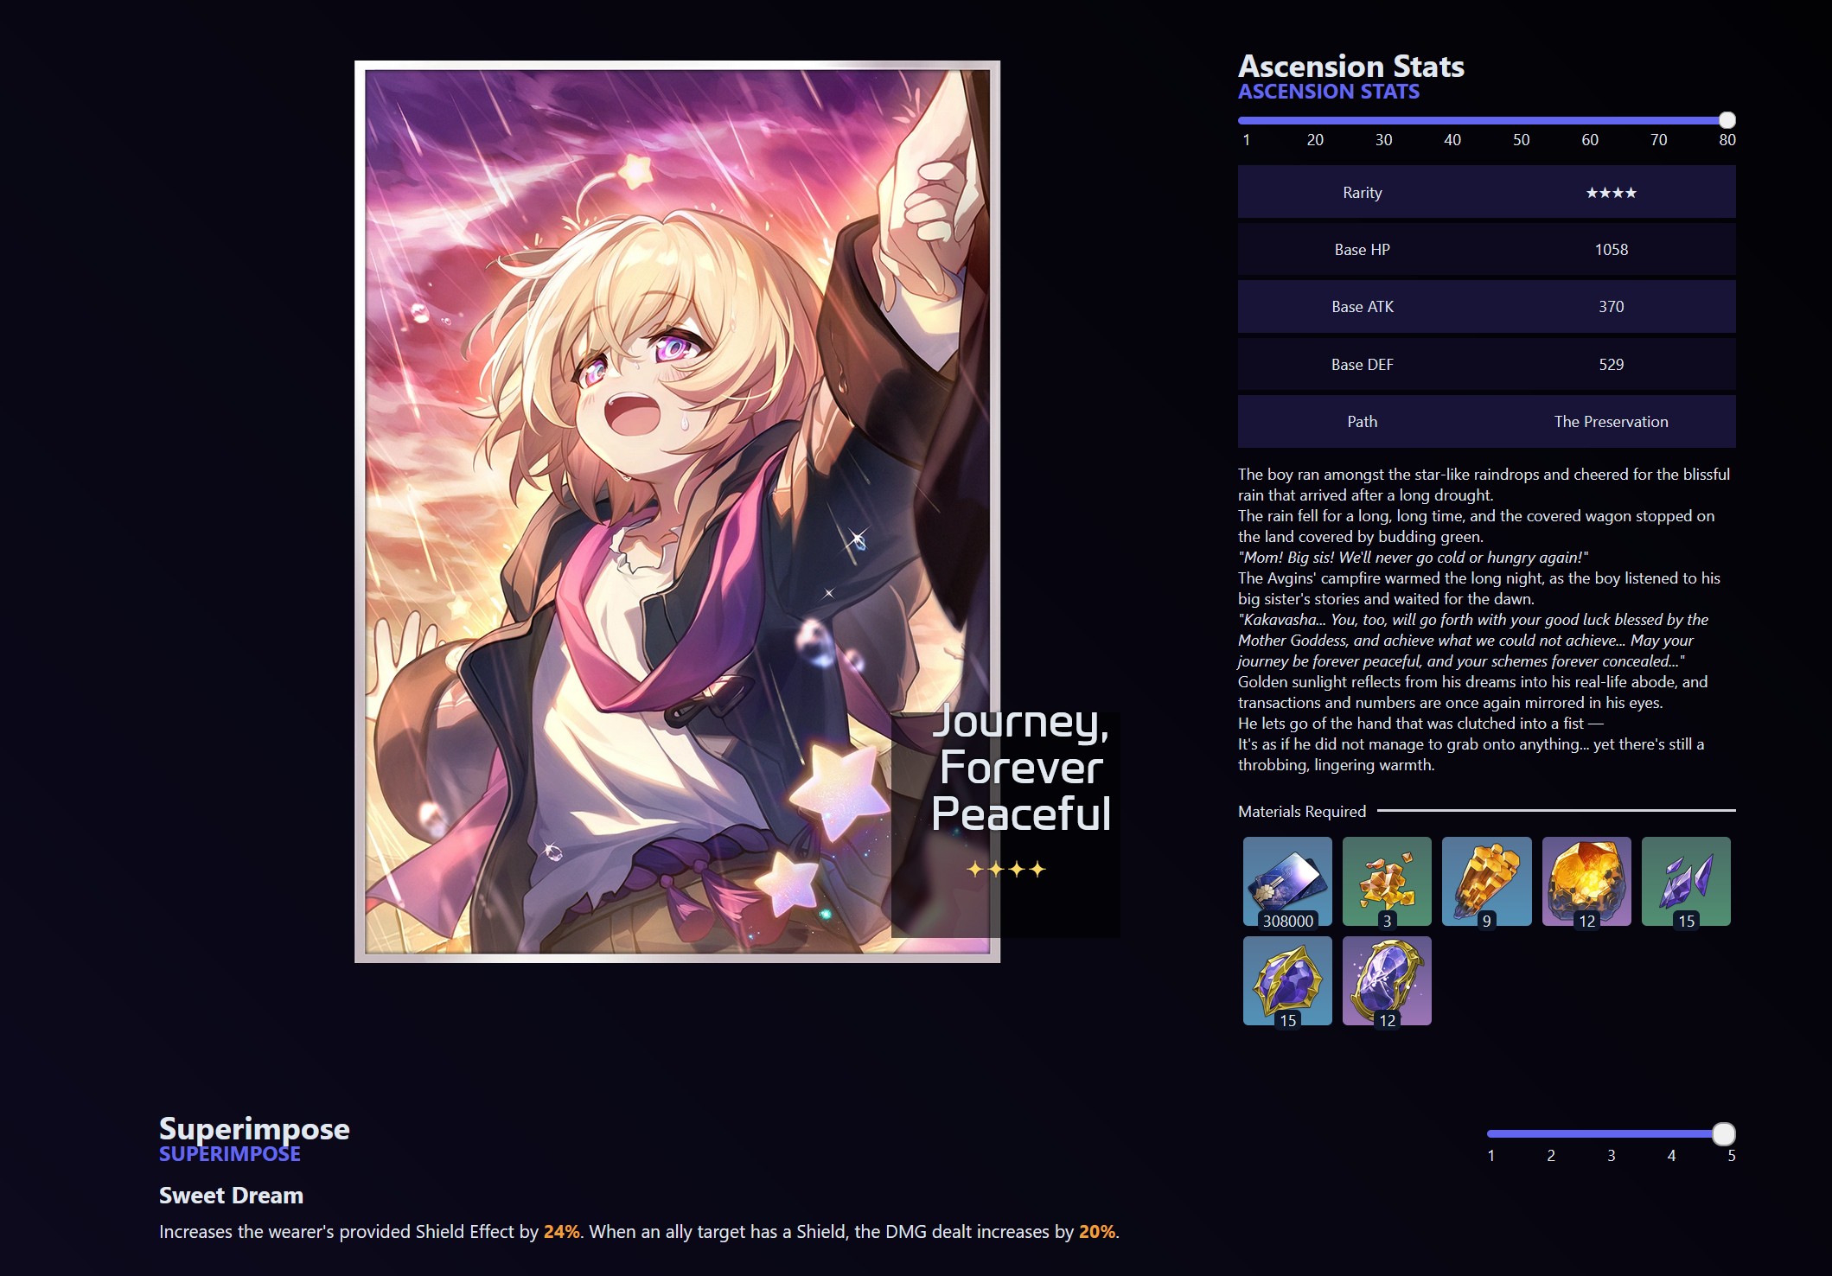Screen dimensions: 1832x1276
Task: Click the purple crystal shards material on green
Action: point(1686,881)
